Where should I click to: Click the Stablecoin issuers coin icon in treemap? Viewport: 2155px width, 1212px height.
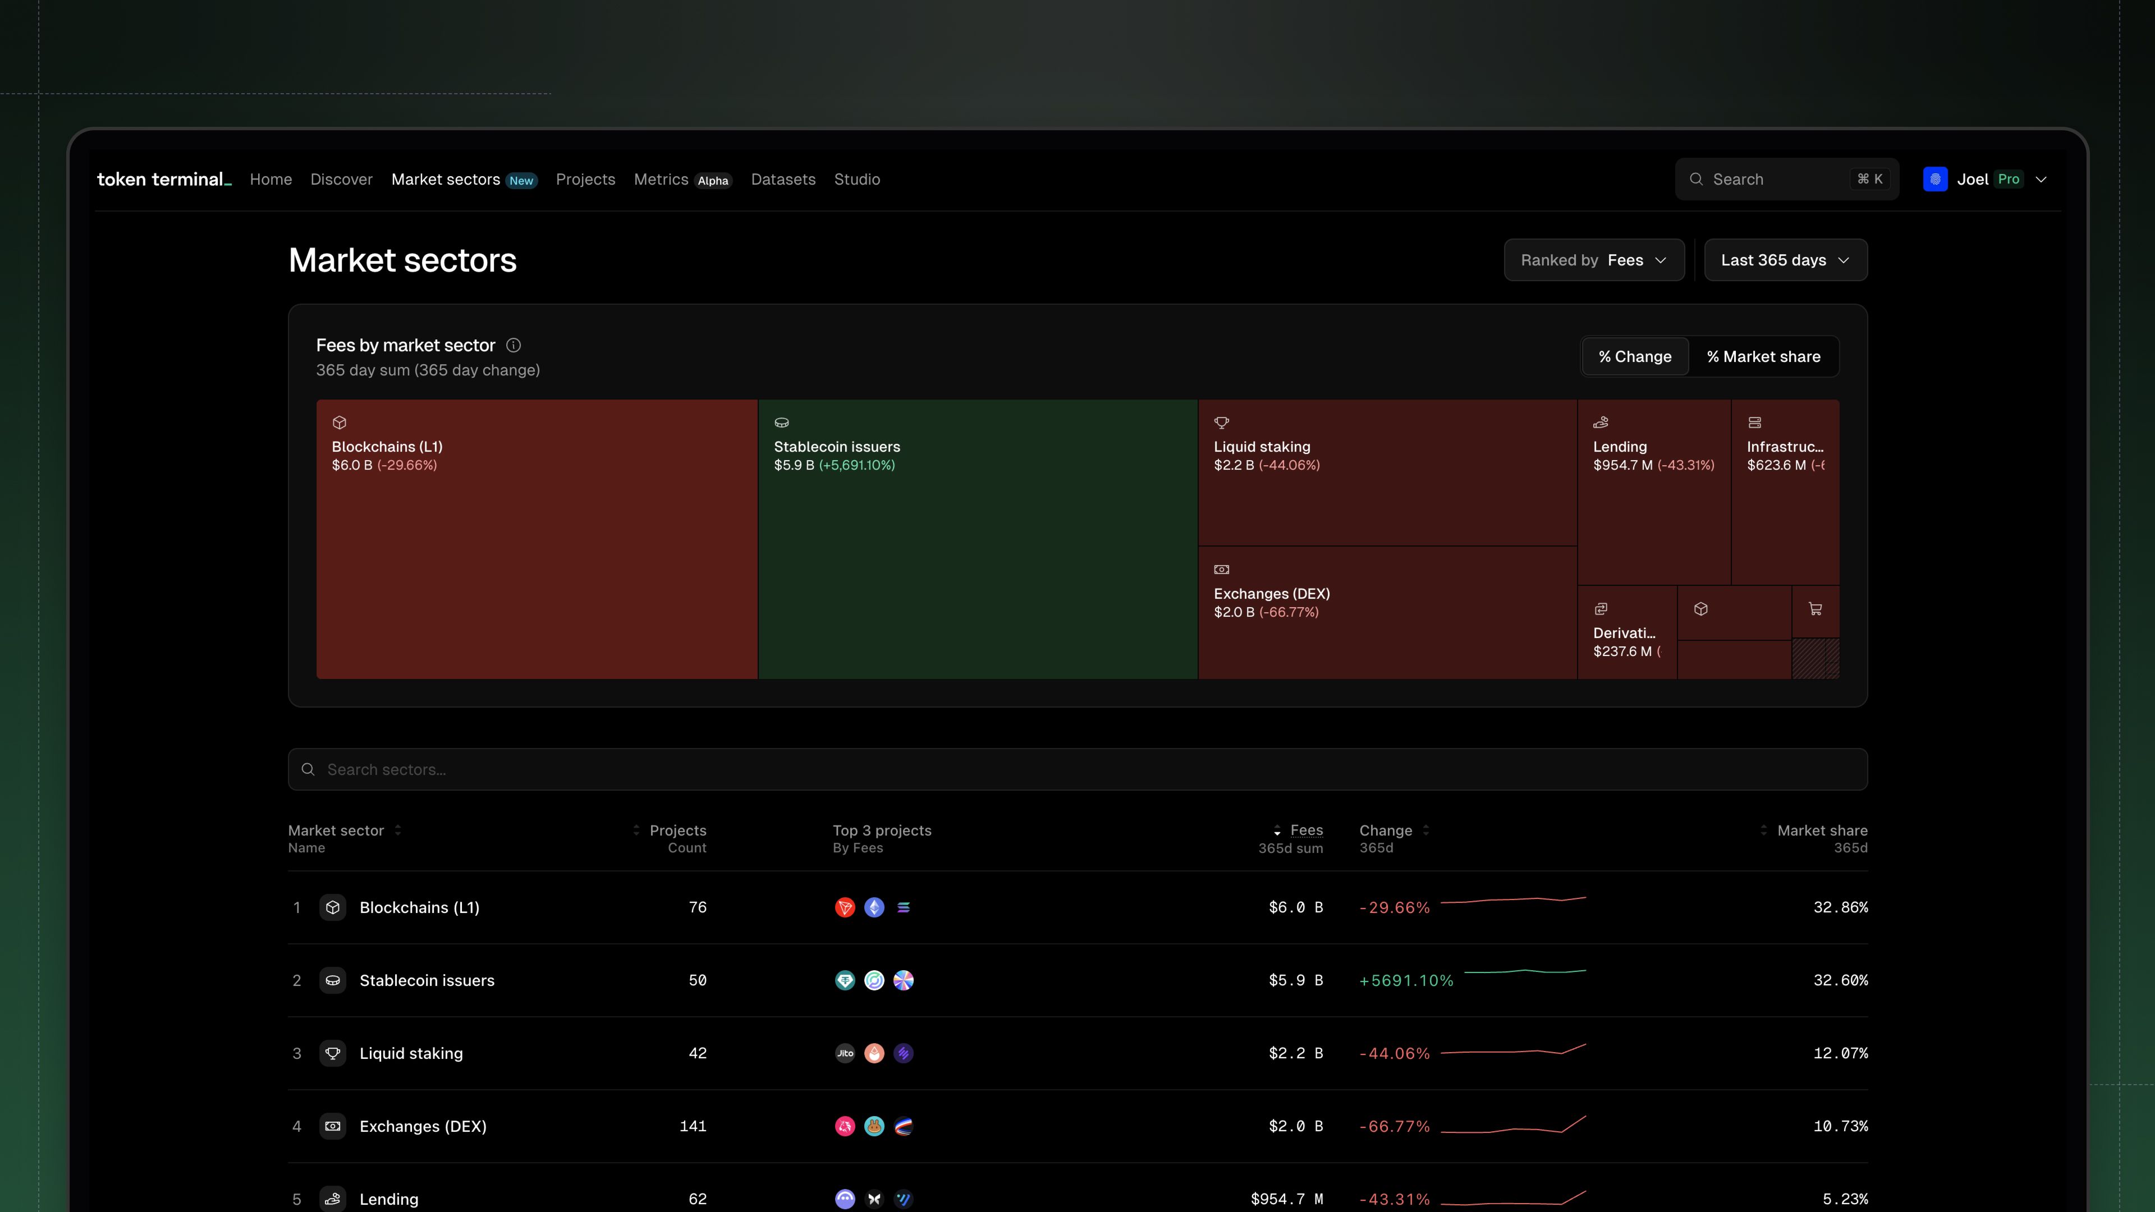[x=781, y=423]
